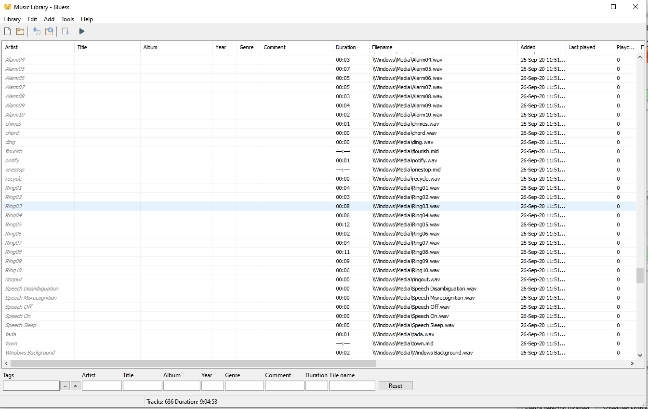Open the Library menu

12,19
